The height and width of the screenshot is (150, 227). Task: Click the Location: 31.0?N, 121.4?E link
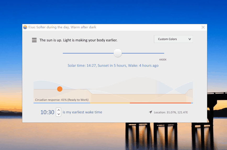(x=171, y=112)
